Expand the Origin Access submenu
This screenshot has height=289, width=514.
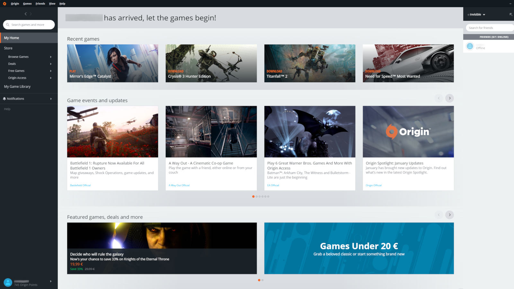tap(51, 78)
